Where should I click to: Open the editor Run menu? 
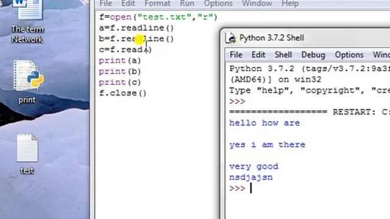click(x=187, y=4)
